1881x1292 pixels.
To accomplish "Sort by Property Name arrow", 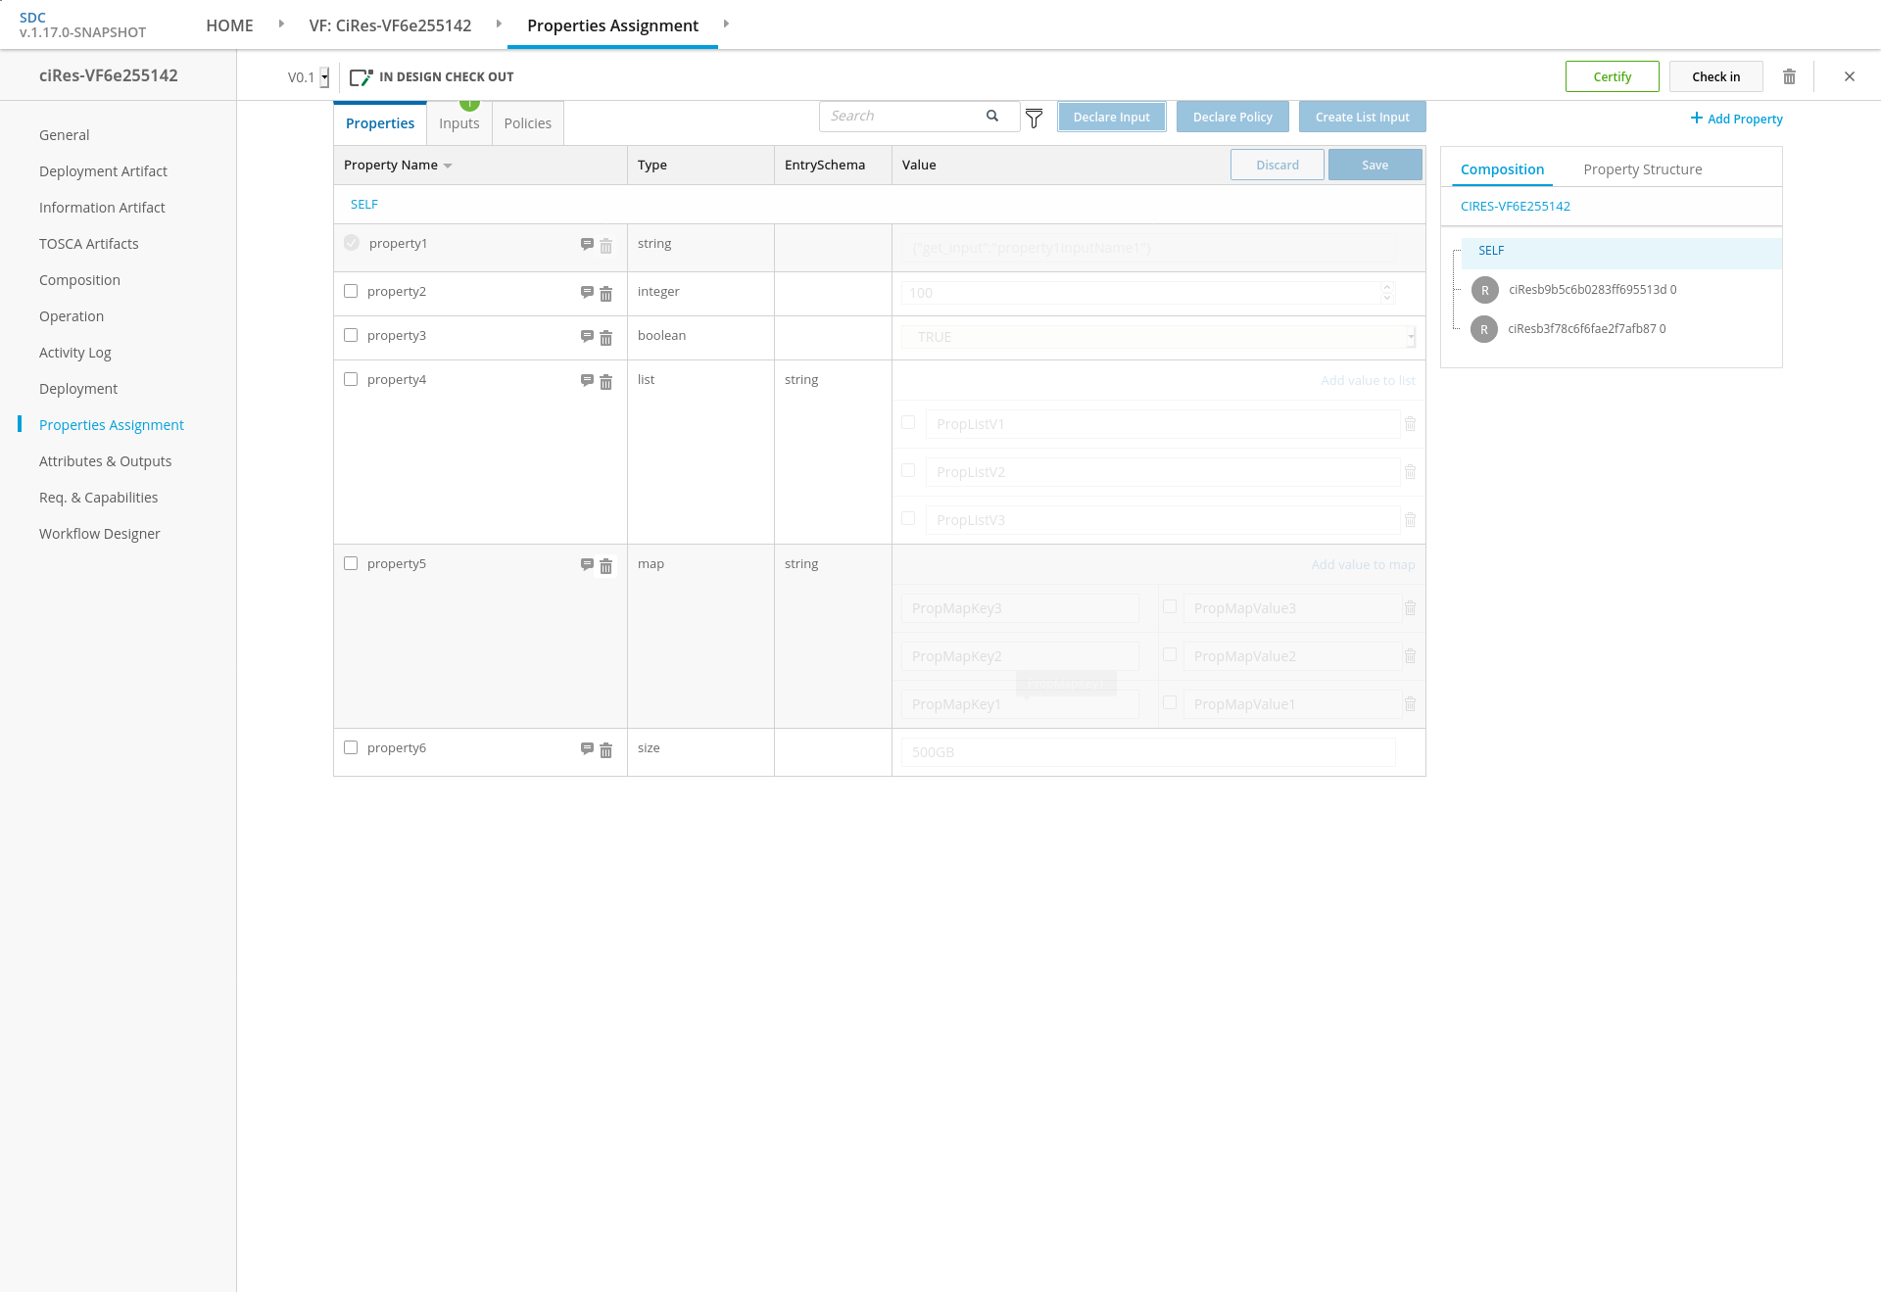I will (448, 166).
